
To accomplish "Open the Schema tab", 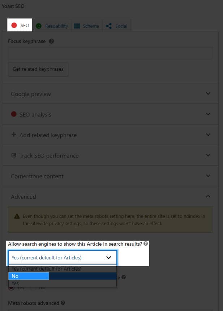I will click(90, 26).
